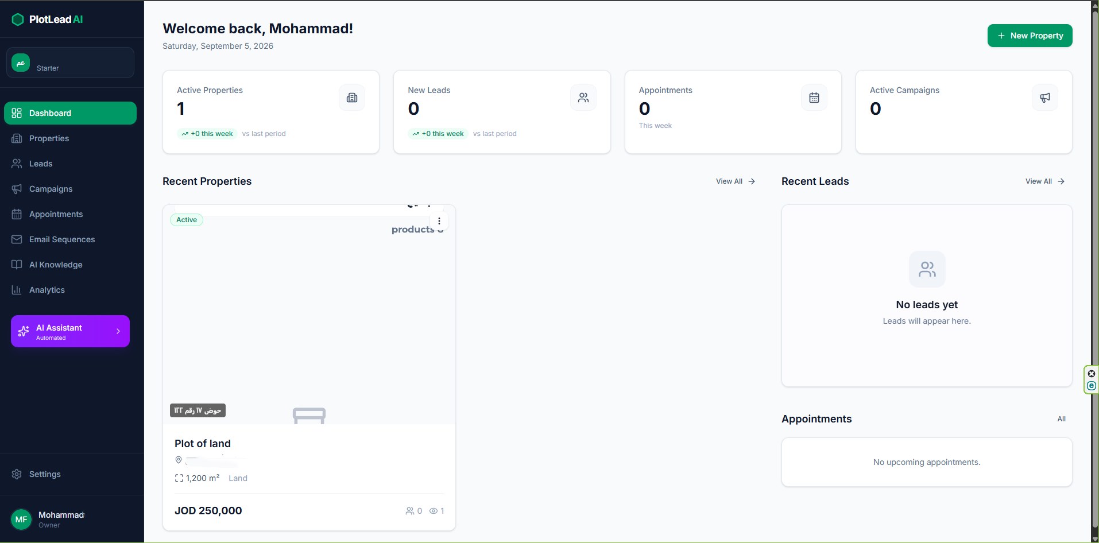Image resolution: width=1099 pixels, height=543 pixels.
Task: Click the AI Assistant sparkle icon
Action: [24, 331]
